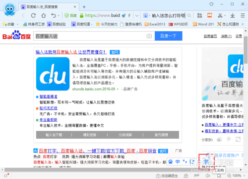
Task: Click the 官方微博 gray bar button
Action: (x=161, y=135)
